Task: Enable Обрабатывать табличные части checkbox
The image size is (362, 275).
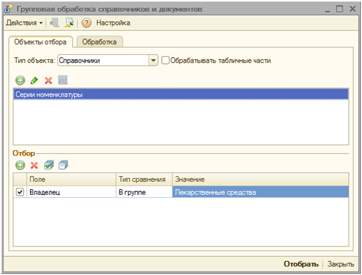Action: coord(166,60)
